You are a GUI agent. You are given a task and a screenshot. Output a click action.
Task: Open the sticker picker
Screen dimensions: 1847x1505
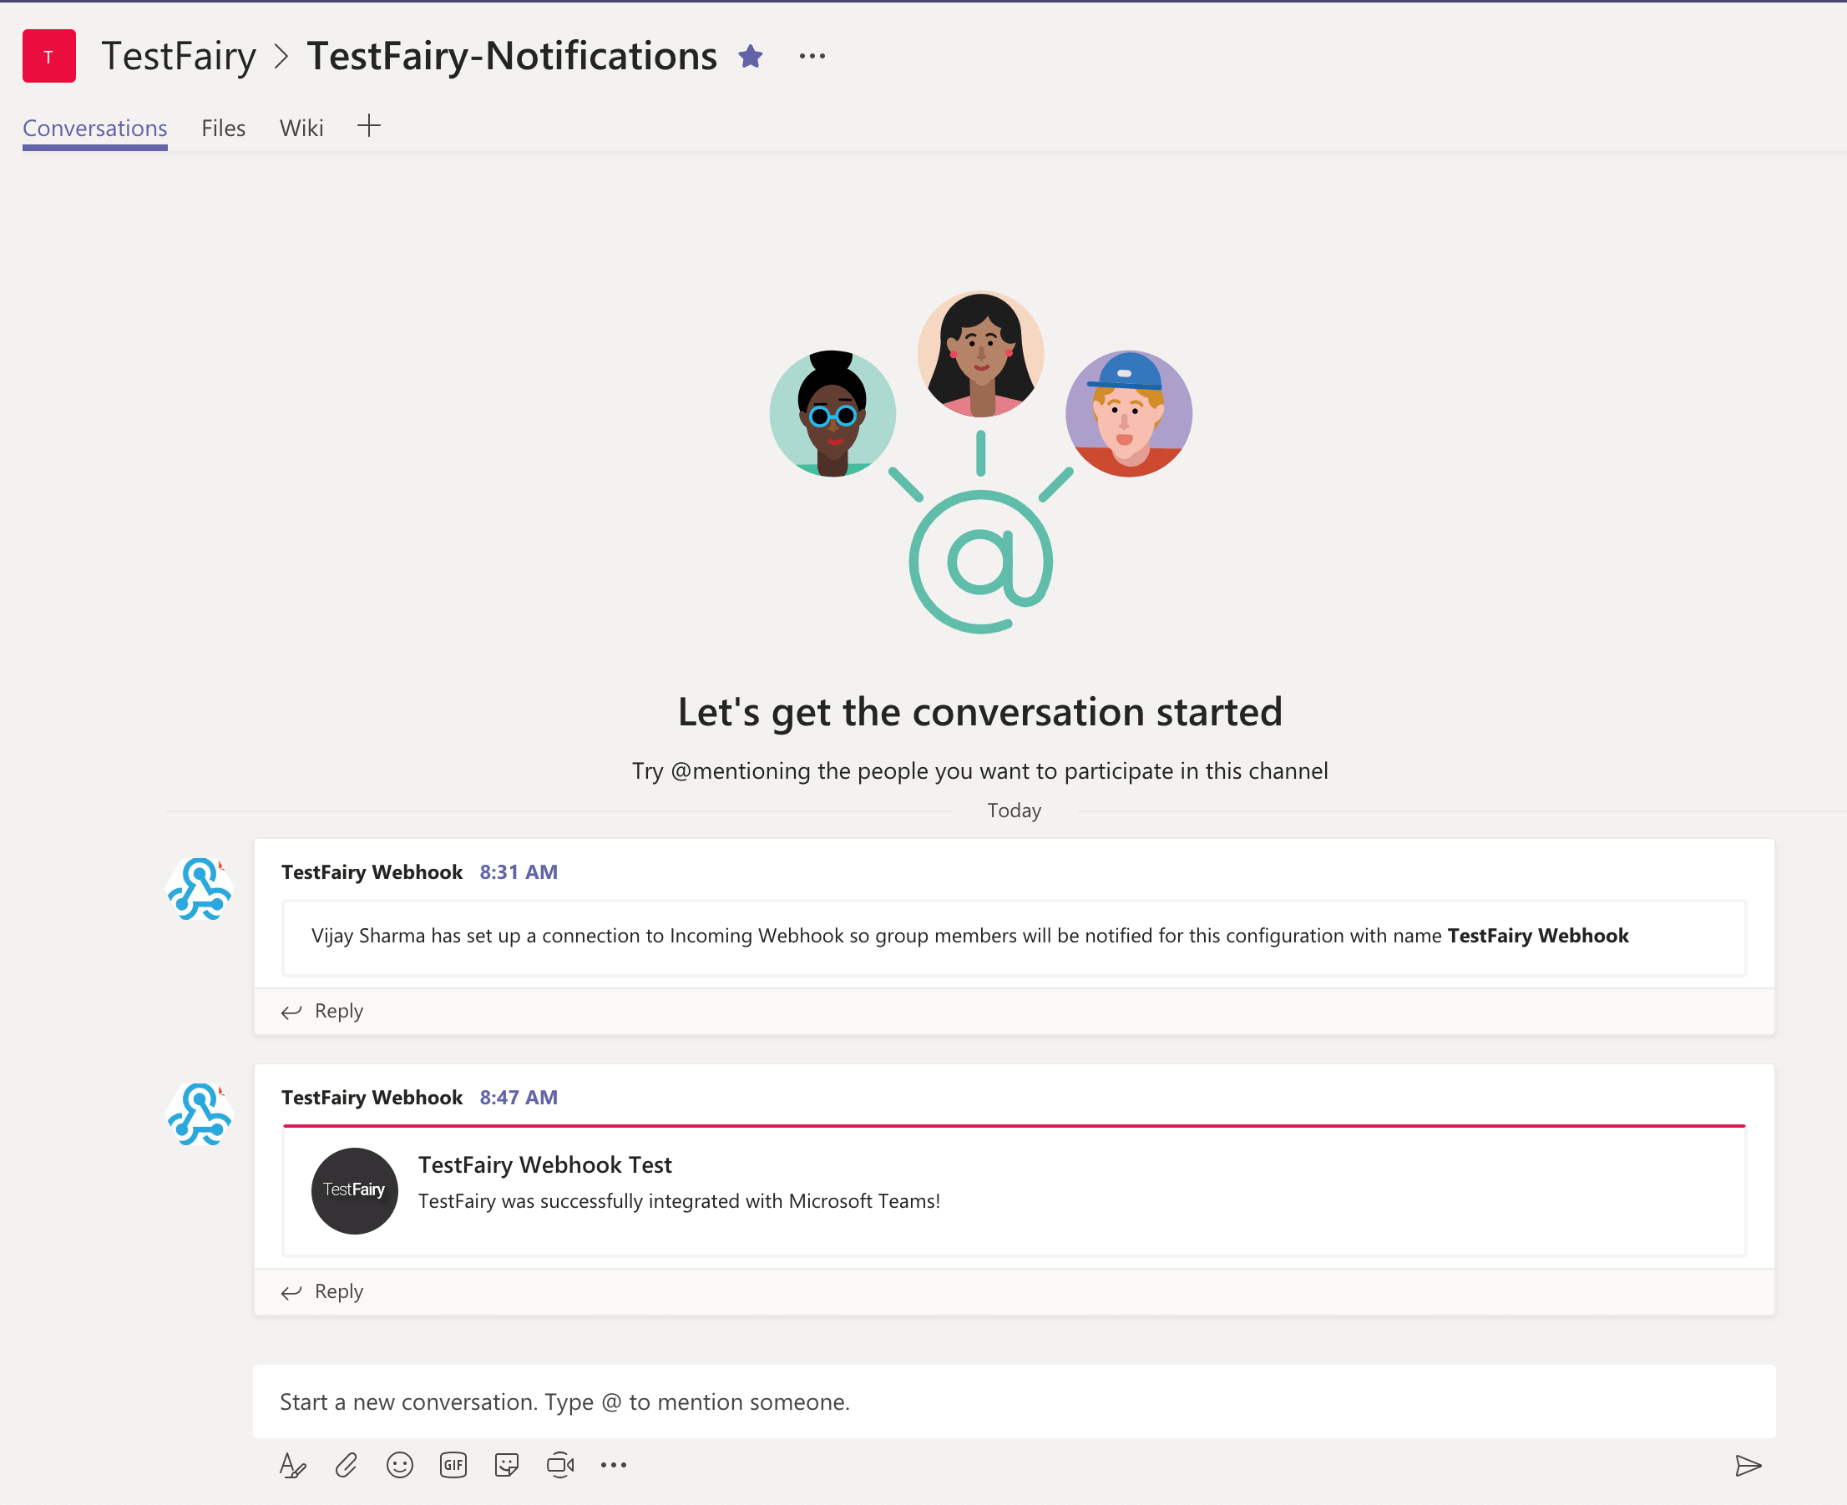tap(506, 1465)
